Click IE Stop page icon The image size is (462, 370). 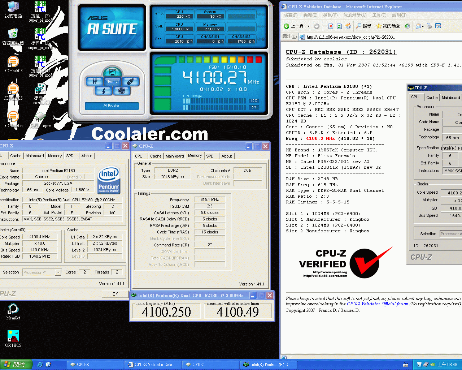331,26
